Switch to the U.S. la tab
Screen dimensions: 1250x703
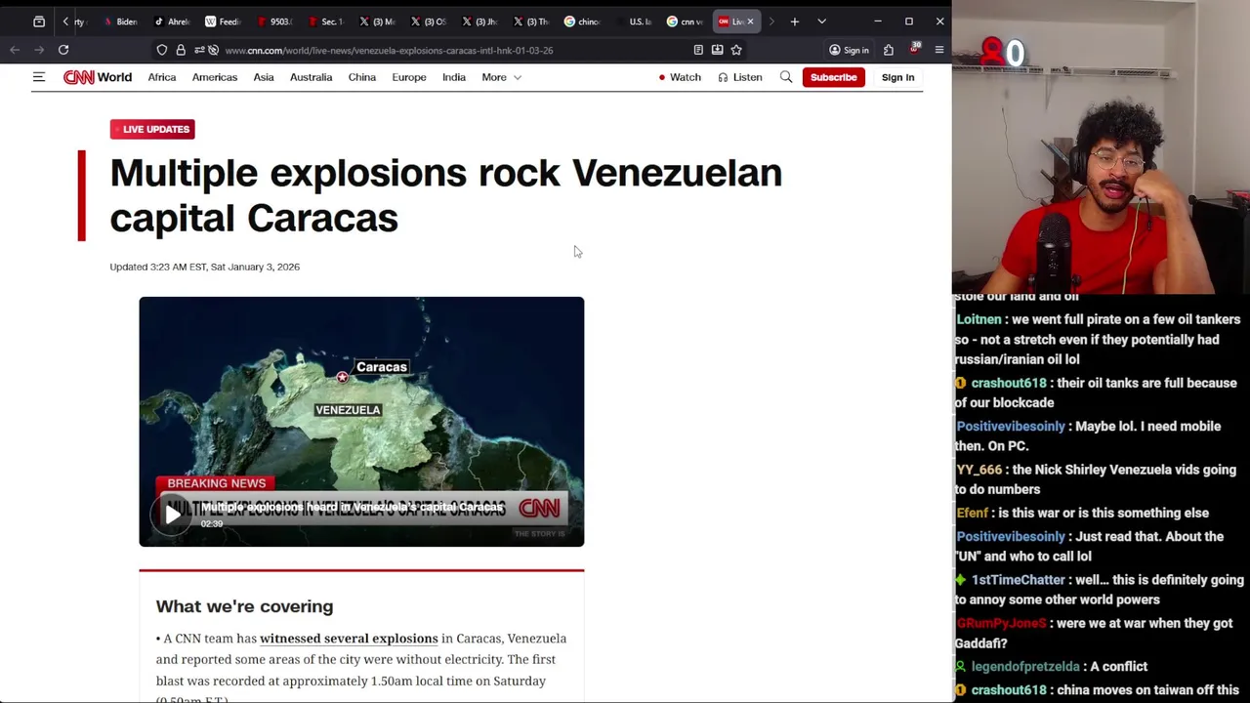(635, 21)
